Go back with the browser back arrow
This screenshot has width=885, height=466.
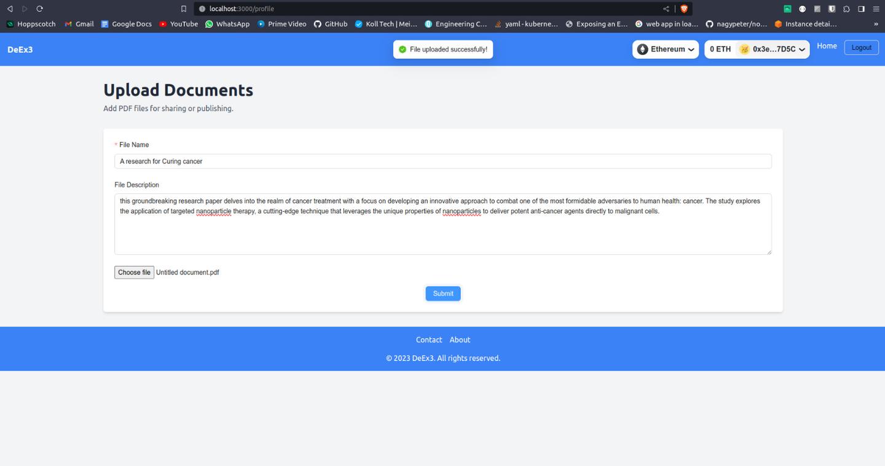[x=10, y=9]
